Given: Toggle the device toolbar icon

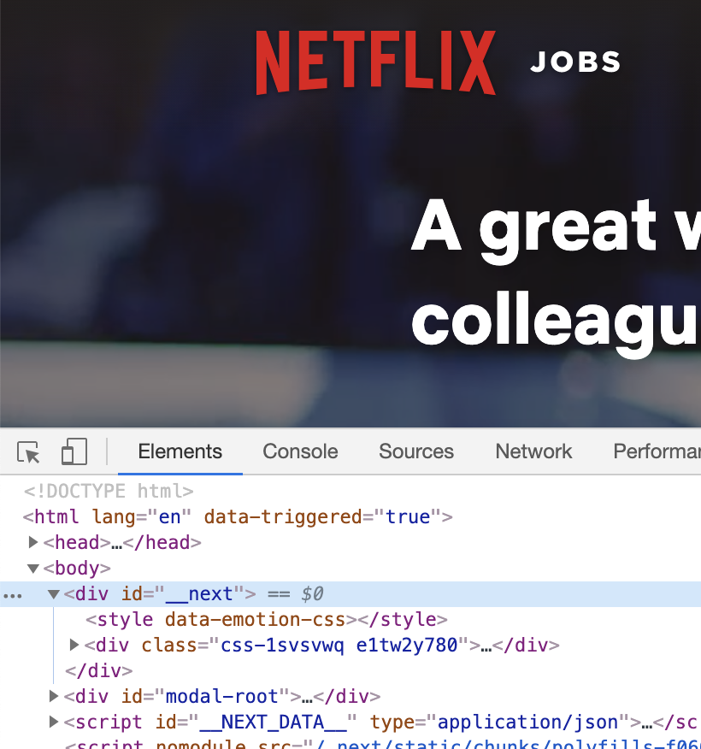Looking at the screenshot, I should pos(74,452).
